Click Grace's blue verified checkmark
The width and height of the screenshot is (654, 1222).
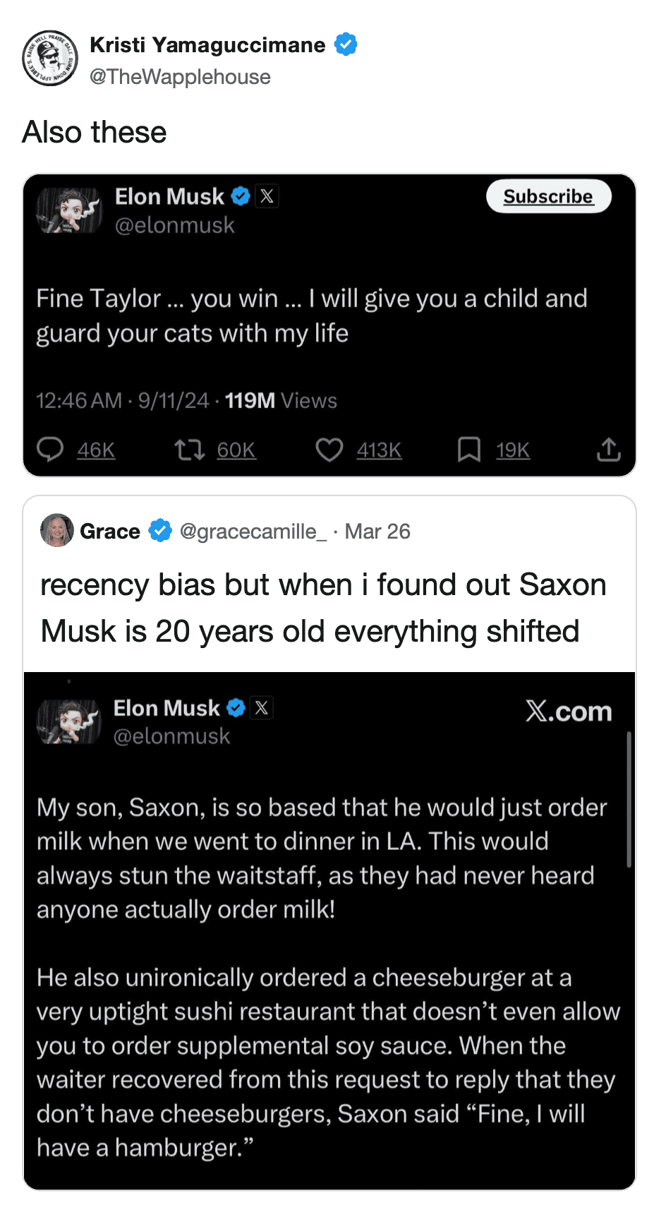click(160, 531)
